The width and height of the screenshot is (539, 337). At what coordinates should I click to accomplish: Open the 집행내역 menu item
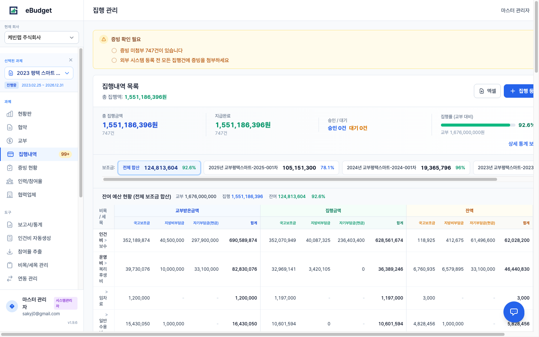[28, 154]
